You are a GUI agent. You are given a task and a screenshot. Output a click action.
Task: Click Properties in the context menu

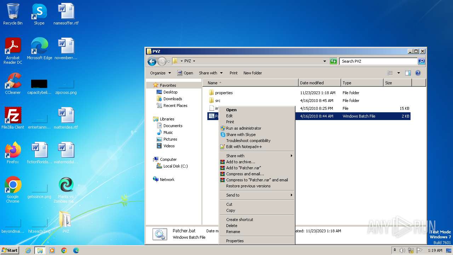coord(235,241)
